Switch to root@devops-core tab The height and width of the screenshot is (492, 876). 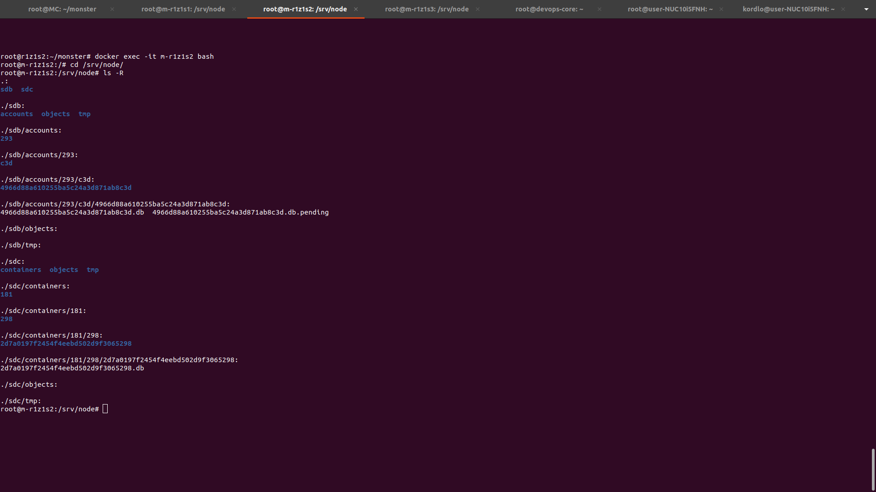pos(549,9)
